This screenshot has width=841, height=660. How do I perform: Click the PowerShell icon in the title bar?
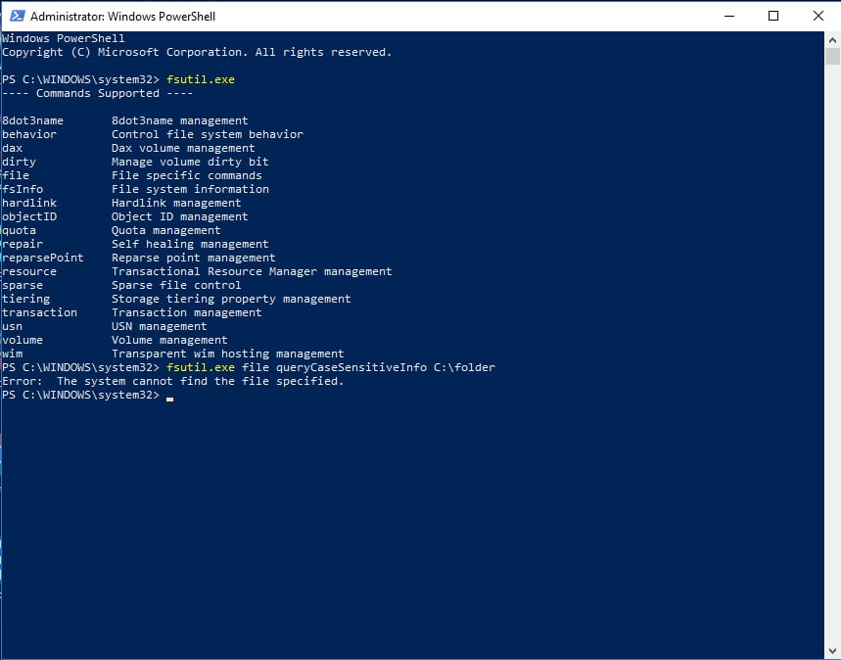15,17
